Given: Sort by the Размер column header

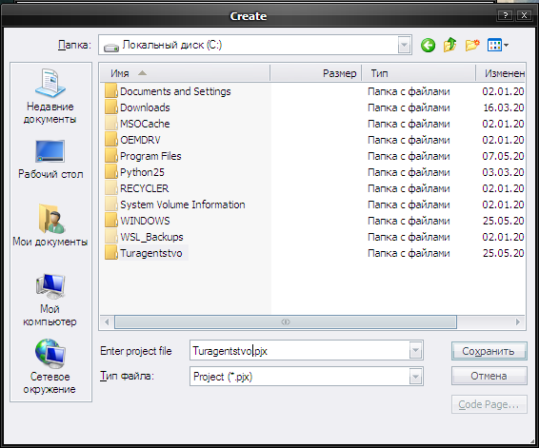Looking at the screenshot, I should point(315,73).
